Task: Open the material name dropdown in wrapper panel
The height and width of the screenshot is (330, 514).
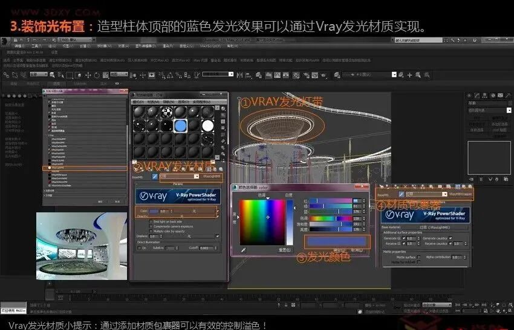Action: (444, 194)
